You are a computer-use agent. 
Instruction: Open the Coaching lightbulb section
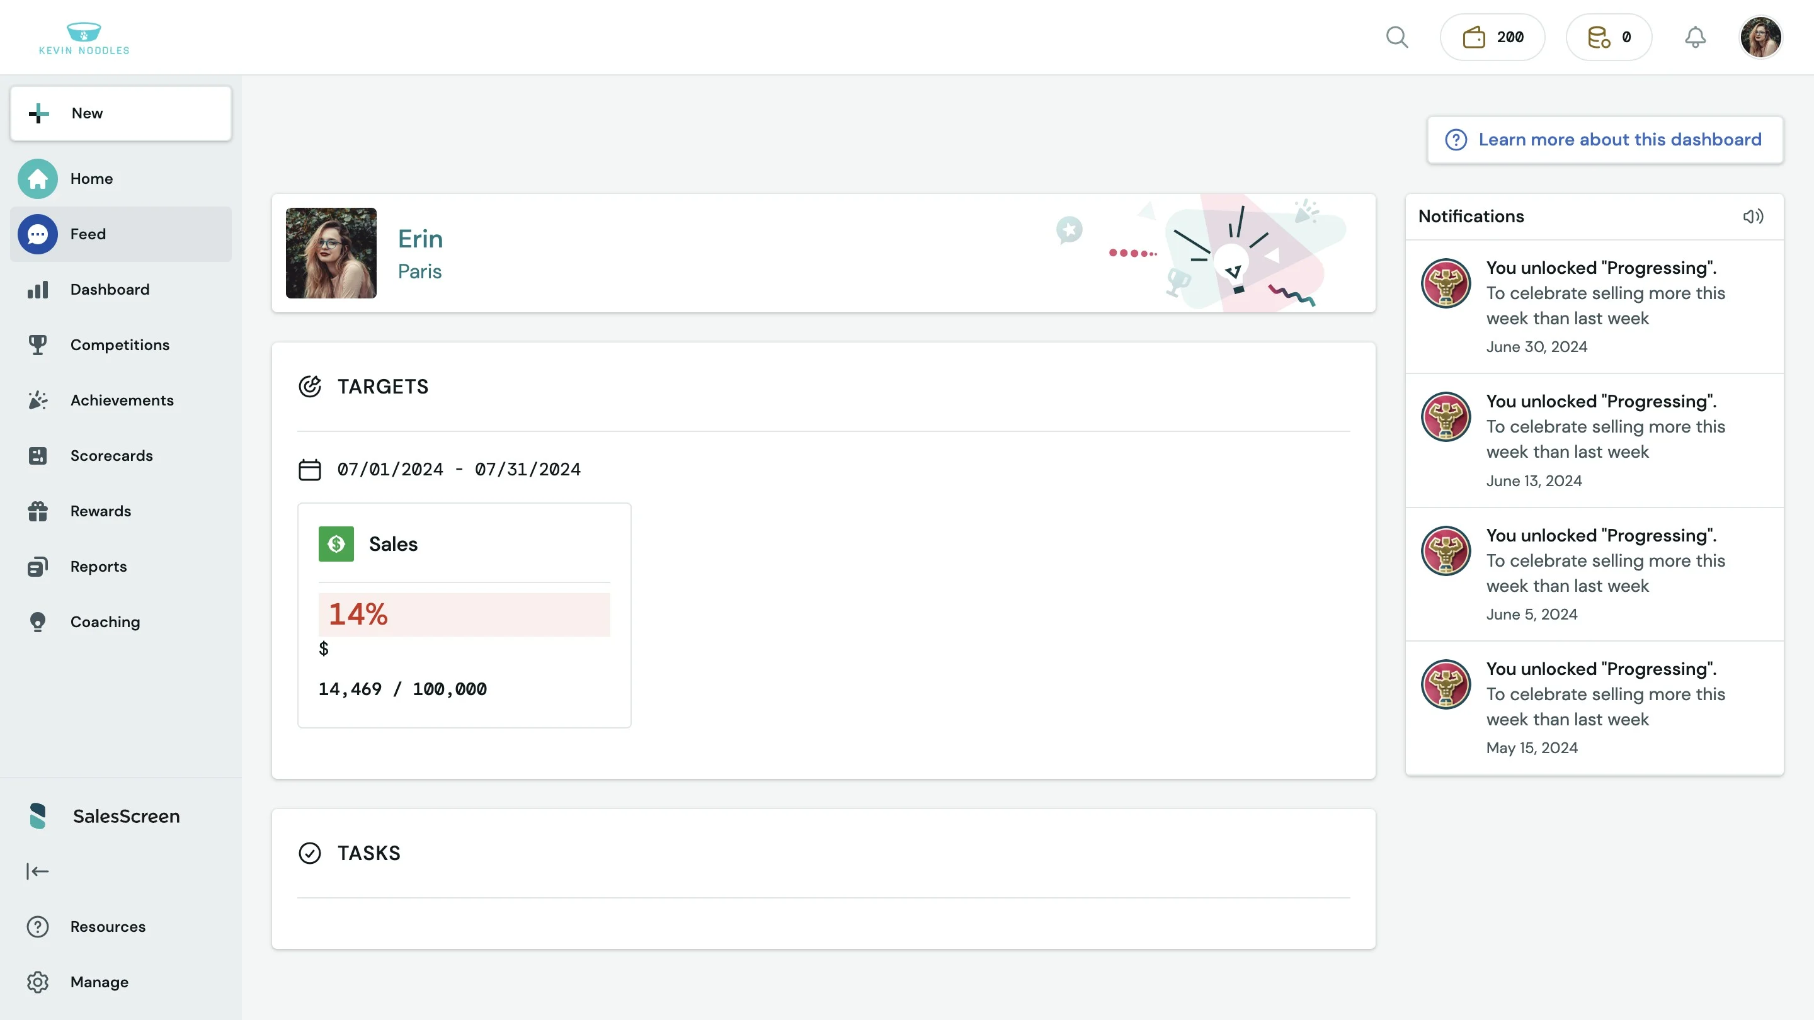point(104,621)
